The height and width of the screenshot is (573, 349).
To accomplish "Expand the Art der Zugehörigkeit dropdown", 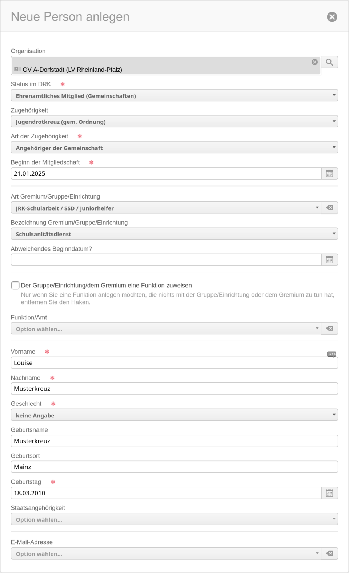I will click(174, 148).
